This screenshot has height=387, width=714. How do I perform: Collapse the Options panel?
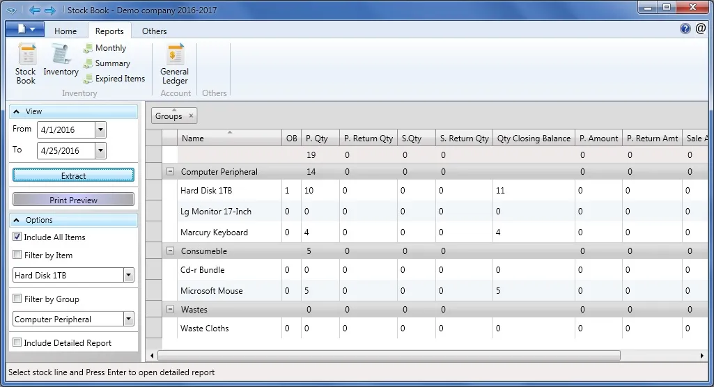(x=17, y=220)
